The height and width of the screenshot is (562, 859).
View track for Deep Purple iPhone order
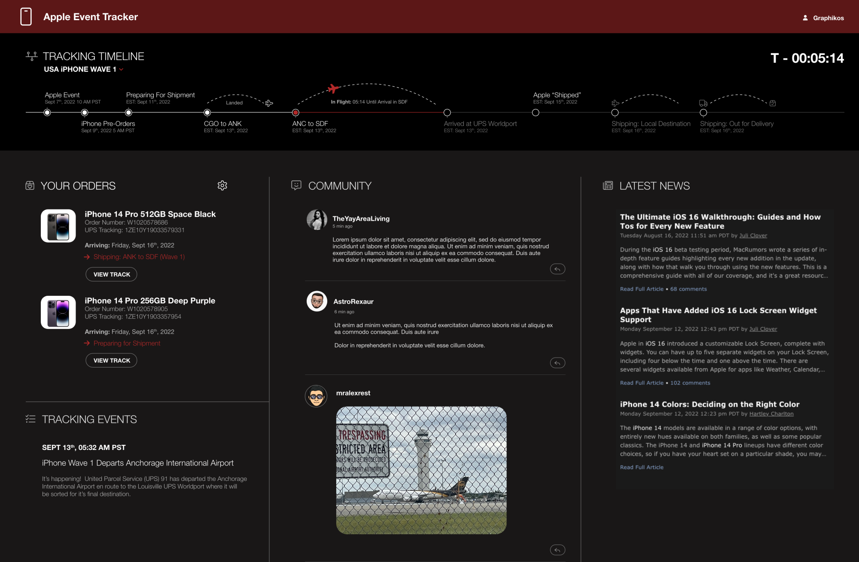pos(111,361)
